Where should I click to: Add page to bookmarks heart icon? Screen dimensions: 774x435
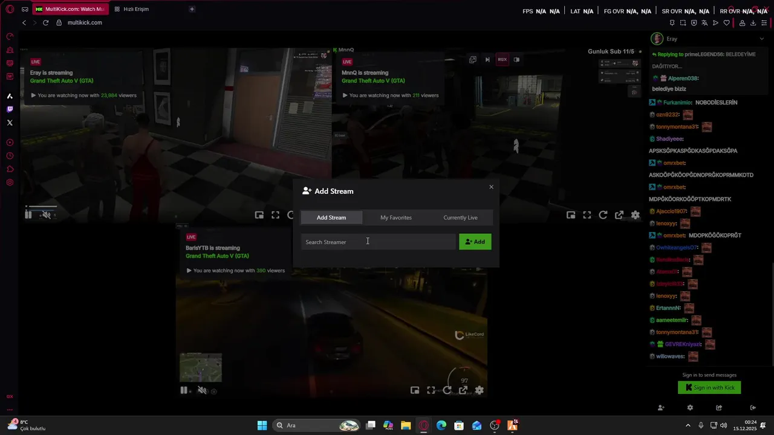726,23
